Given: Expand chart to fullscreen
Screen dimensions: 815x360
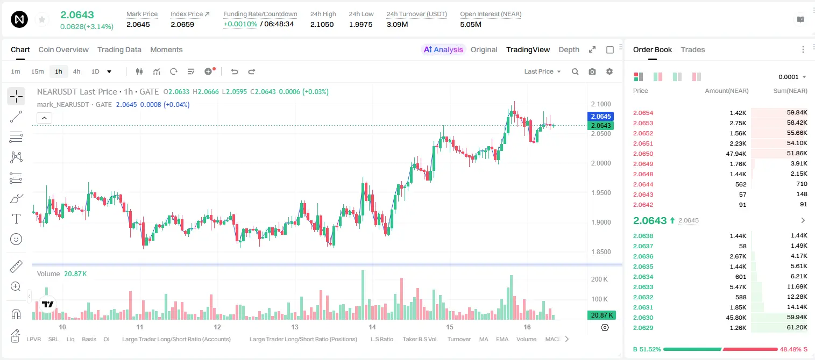Looking at the screenshot, I should 592,49.
